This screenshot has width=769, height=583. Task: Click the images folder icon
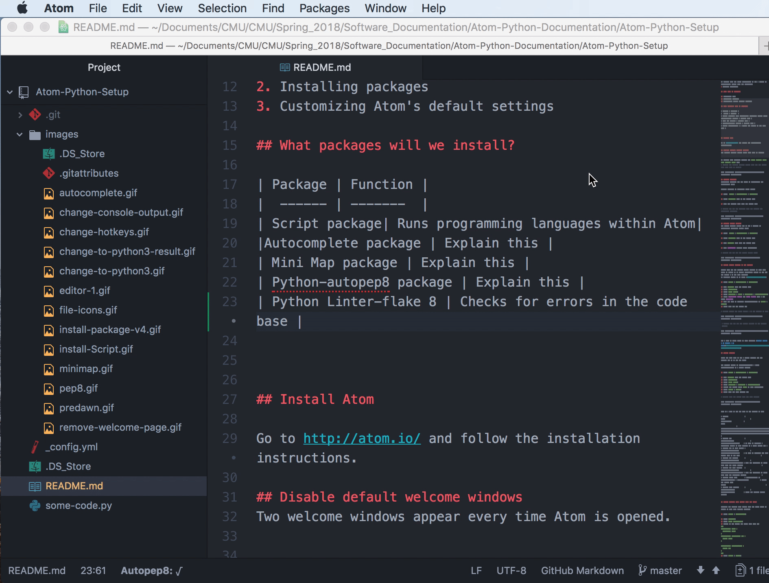35,135
